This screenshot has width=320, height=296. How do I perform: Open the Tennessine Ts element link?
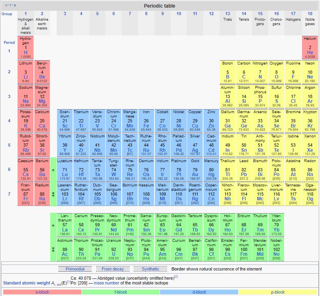click(x=293, y=199)
